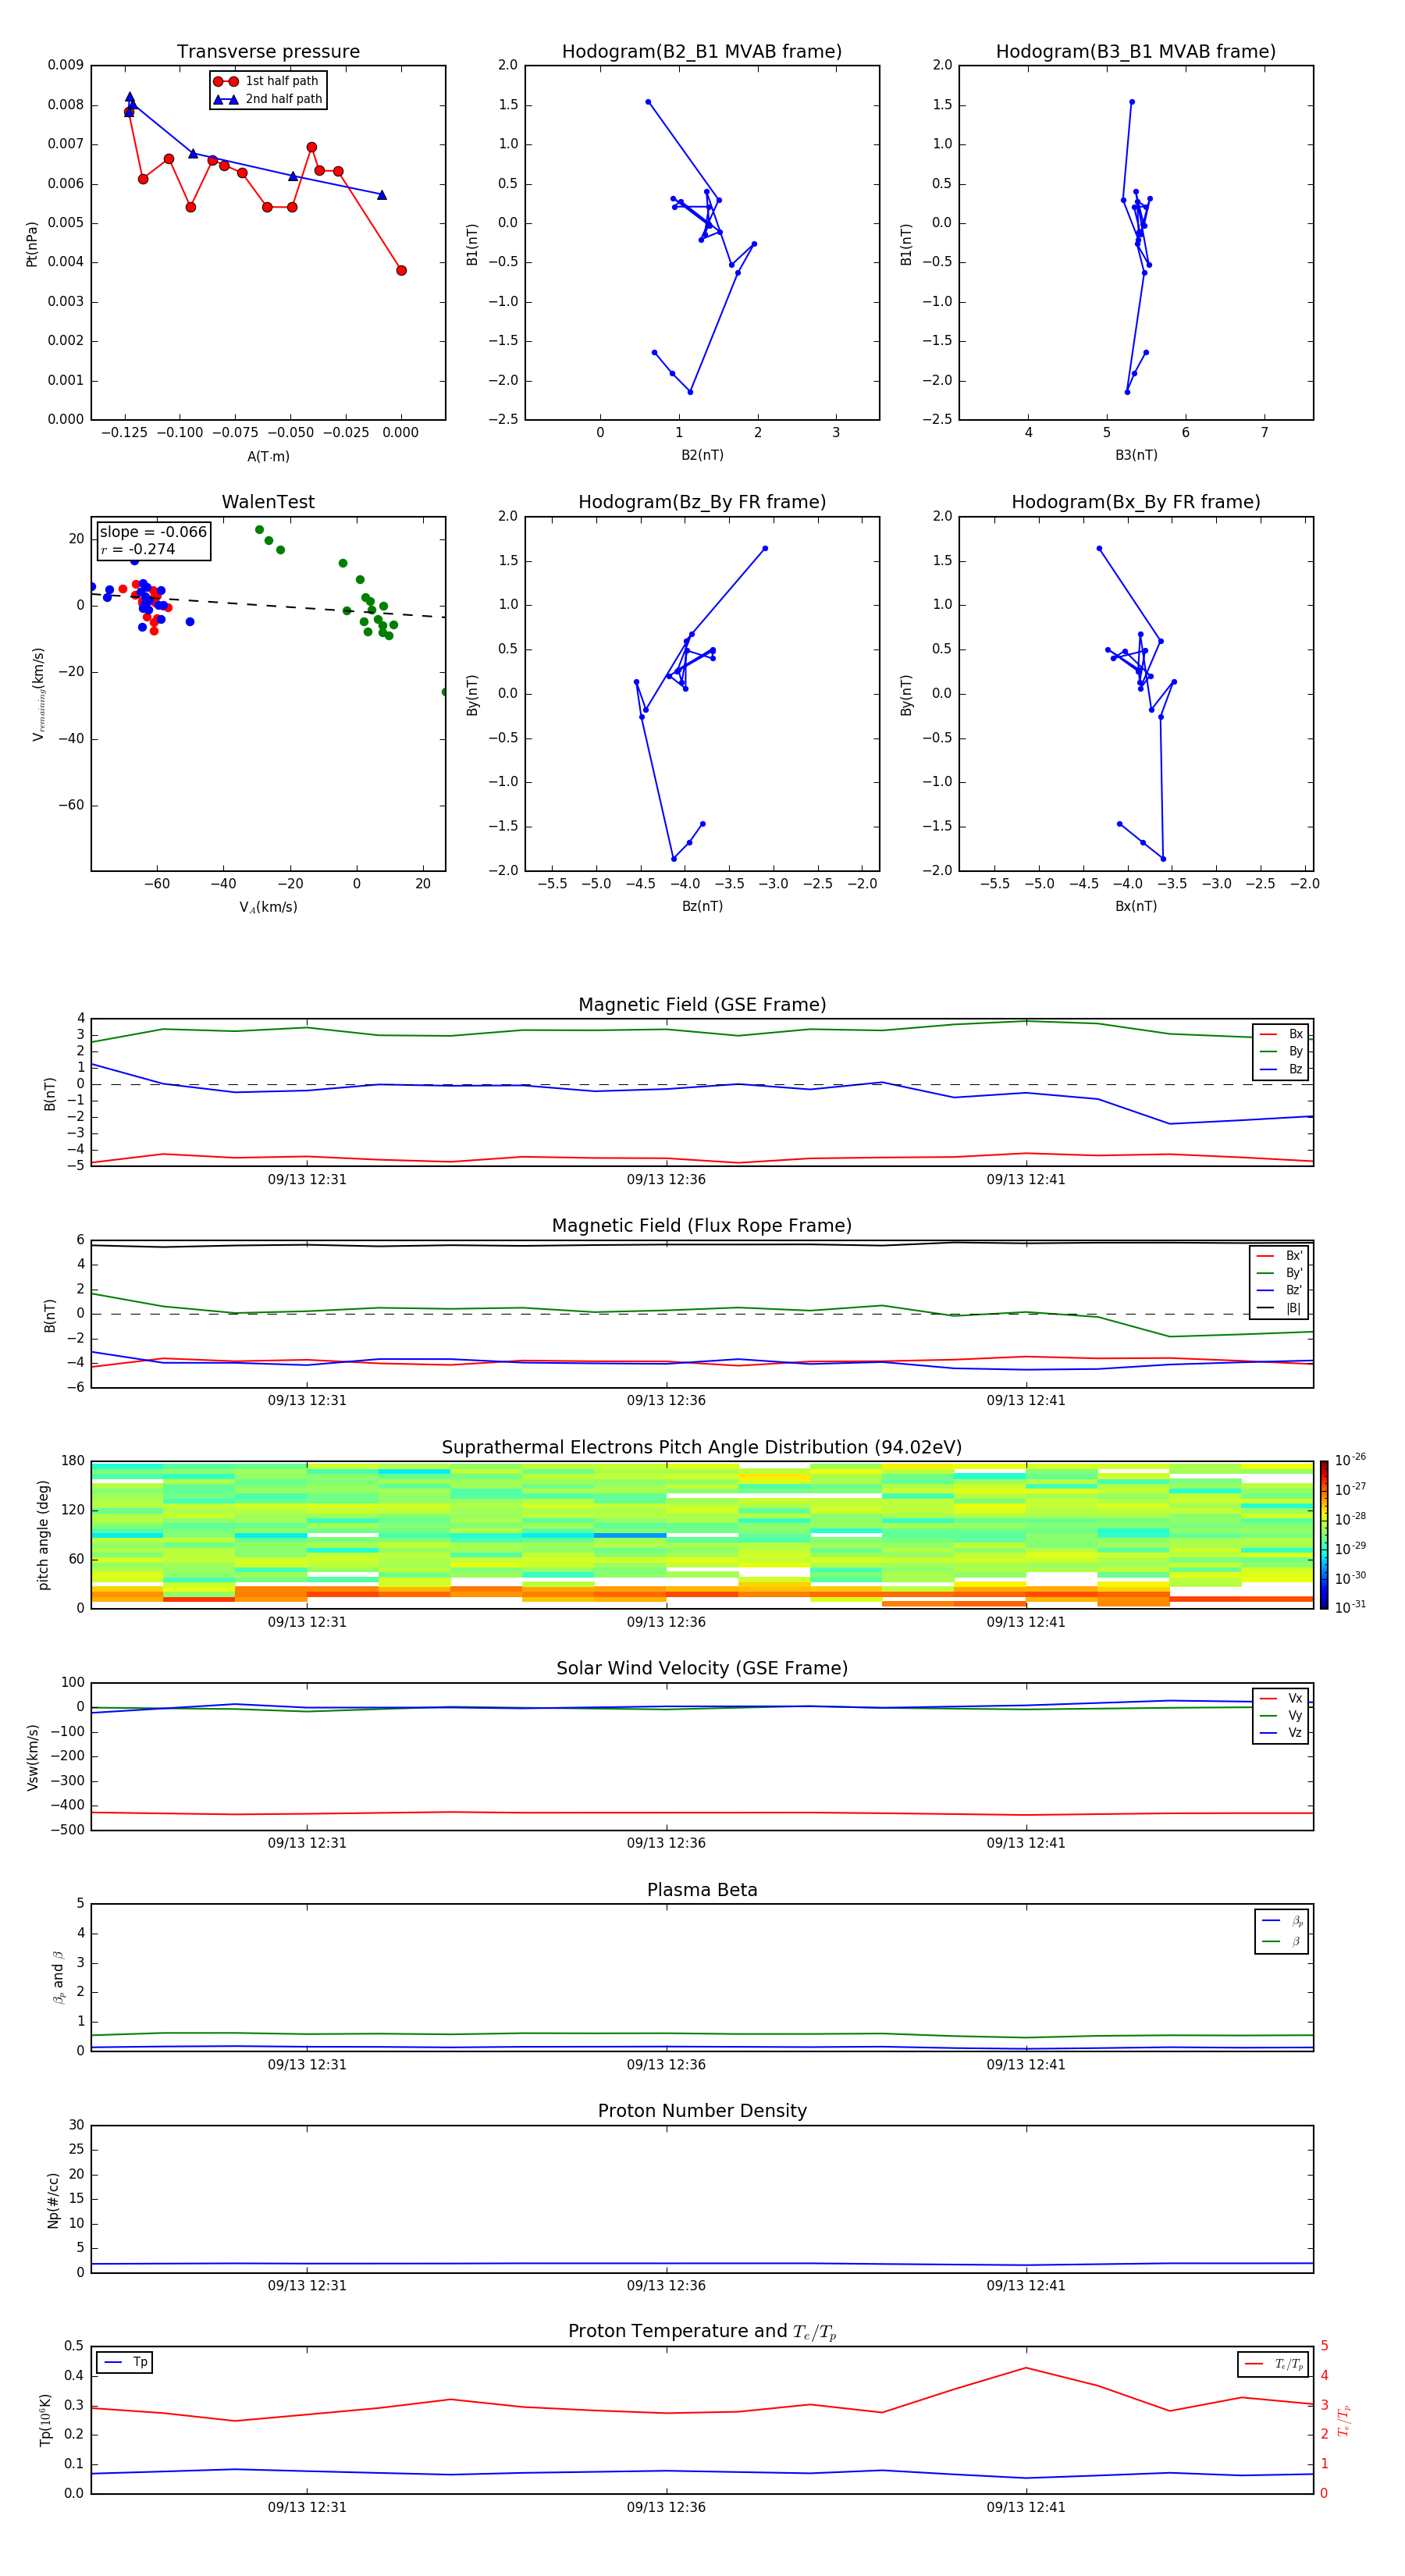Click 'Np(#/cc)' y-axis label

[x=53, y=2200]
